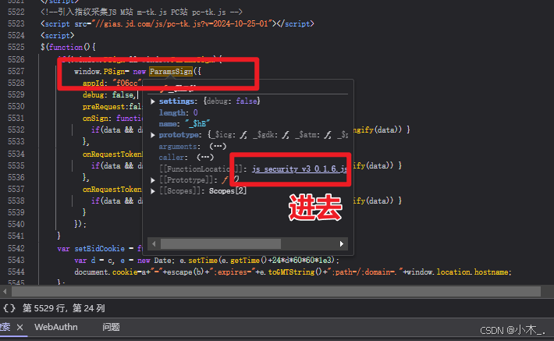Switch to the WebAuthn drawer tab
This screenshot has height=341, width=554.
coord(56,327)
